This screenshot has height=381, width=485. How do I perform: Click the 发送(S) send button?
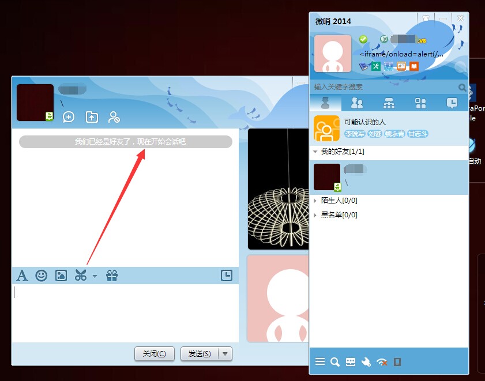(x=200, y=353)
